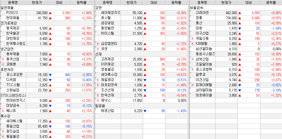Screen dimensions: 282x139
Task: Select the 고려아연 stock name
Action: 202,13
